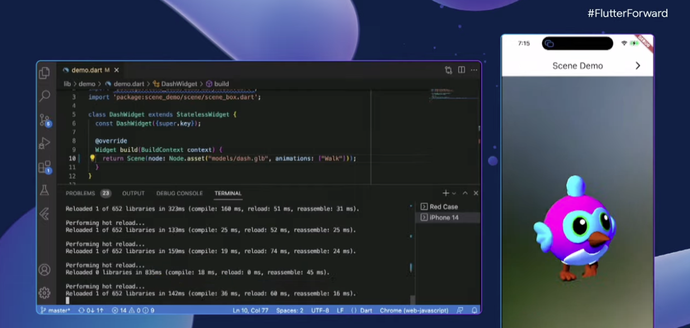Open editor More Actions ellipsis
Image resolution: width=690 pixels, height=328 pixels.
pyautogui.click(x=474, y=70)
